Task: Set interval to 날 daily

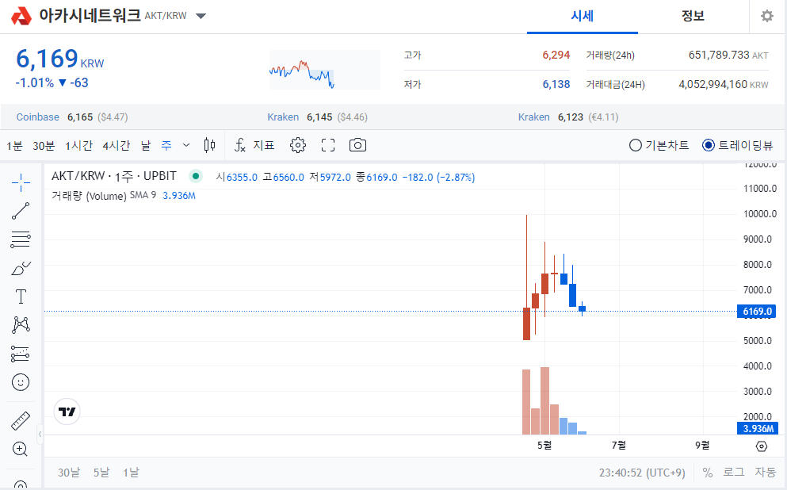Action: tap(146, 146)
